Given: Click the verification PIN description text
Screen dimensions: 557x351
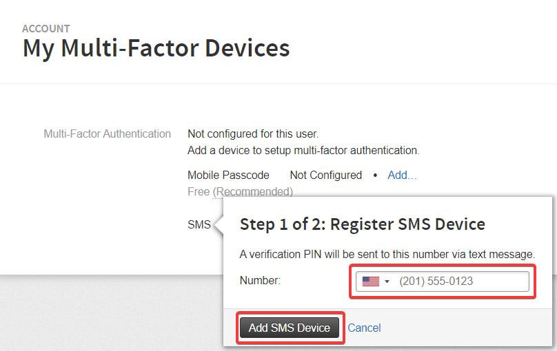Looking at the screenshot, I should pos(387,254).
